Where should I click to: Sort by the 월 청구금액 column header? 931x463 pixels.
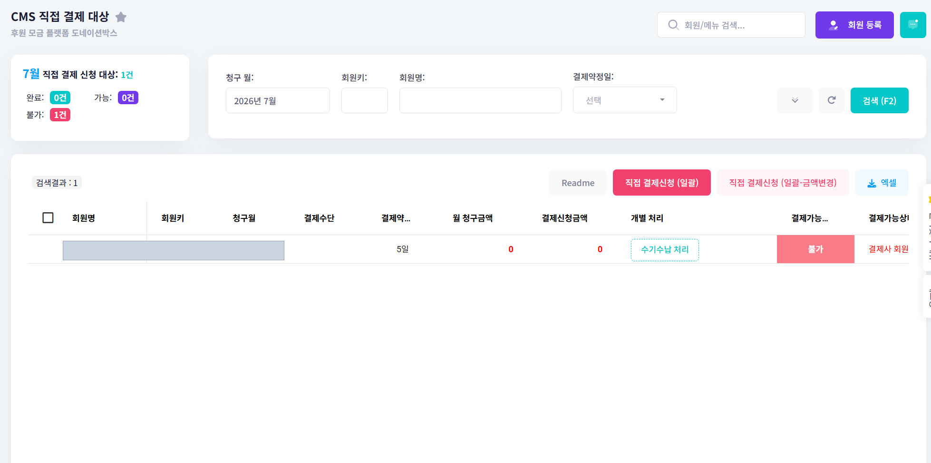[473, 218]
